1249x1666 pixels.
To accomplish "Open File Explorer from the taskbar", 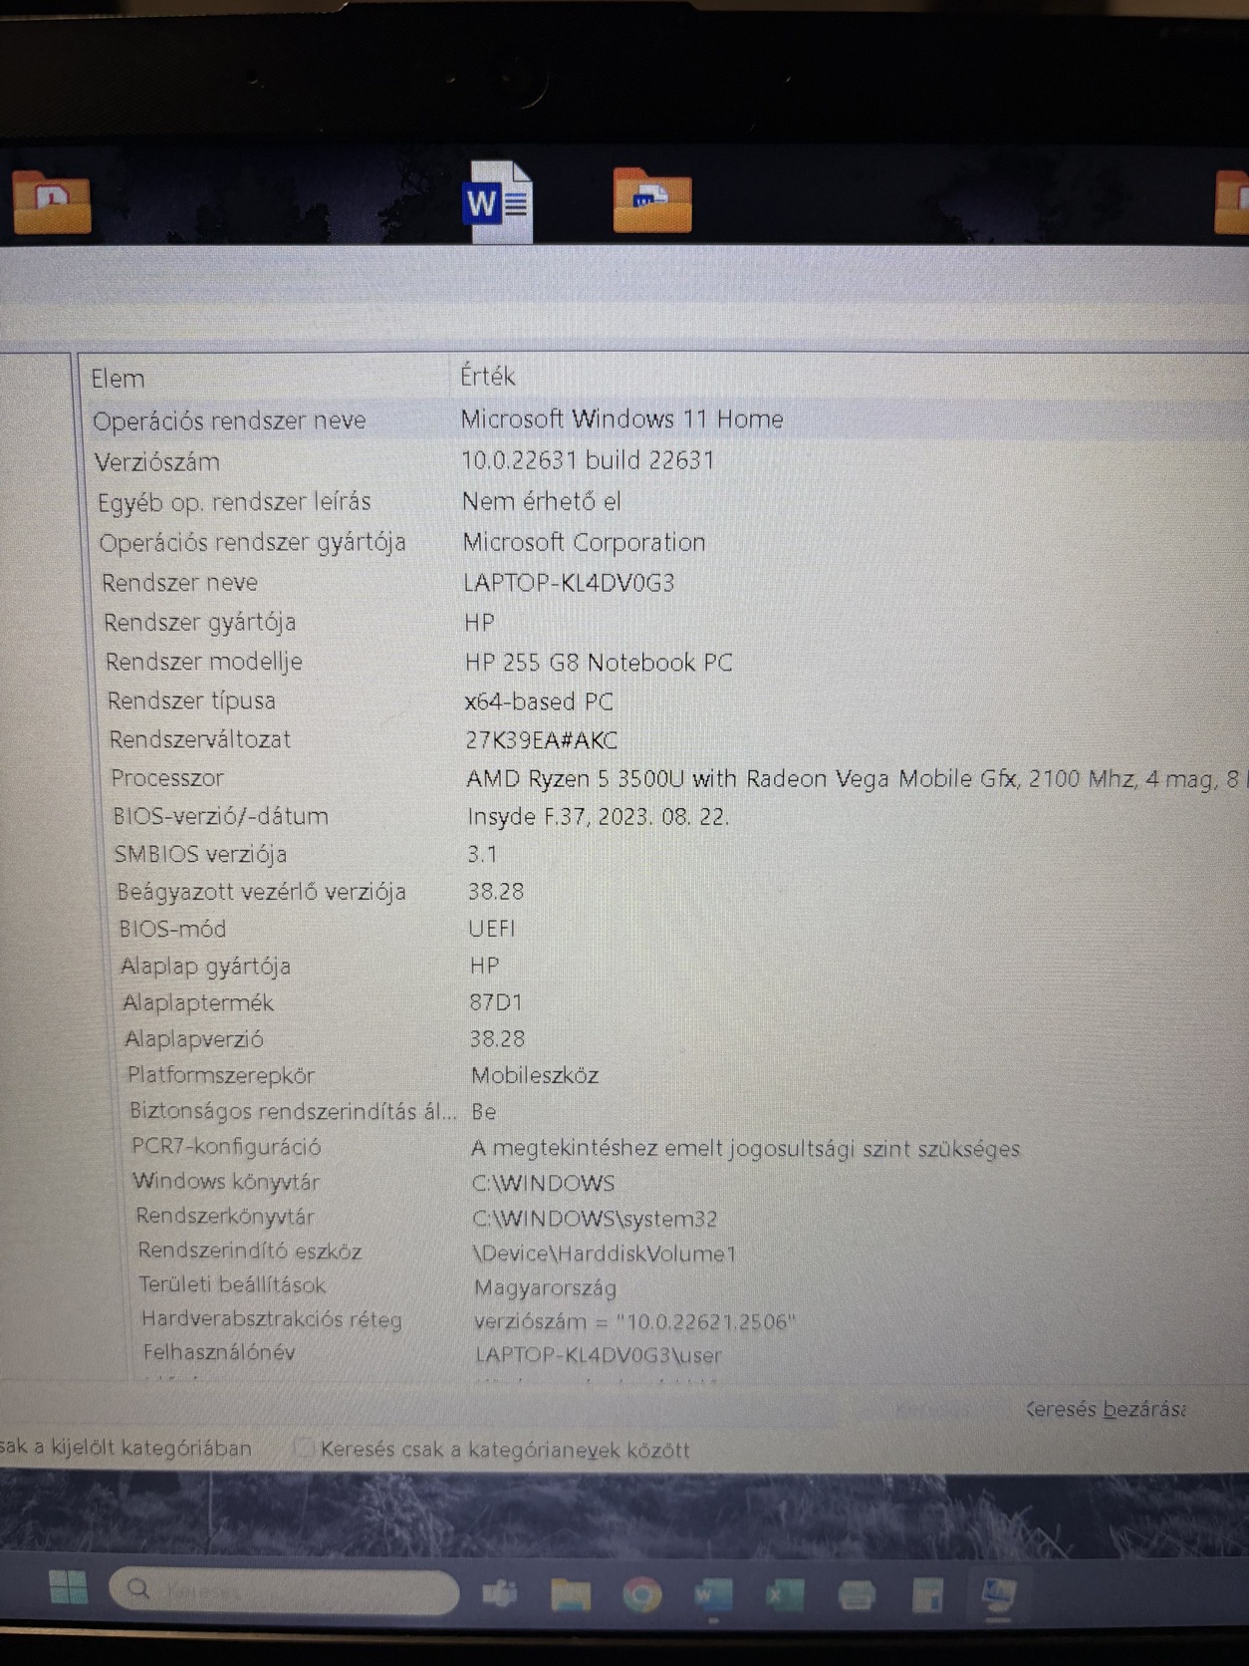I will coord(571,1595).
